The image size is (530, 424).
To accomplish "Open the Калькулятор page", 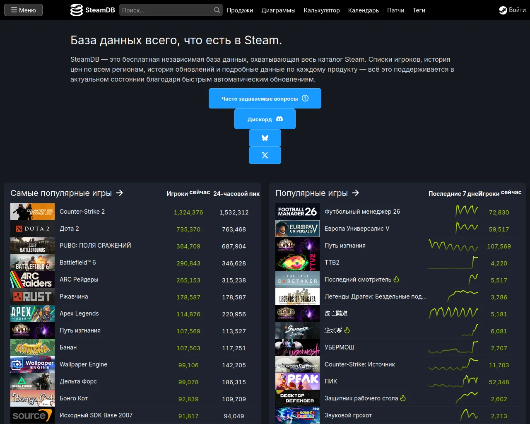I will tap(322, 10).
